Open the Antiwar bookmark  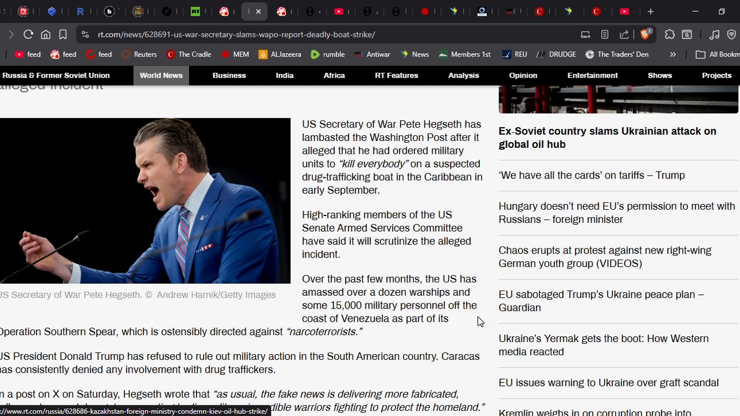click(x=372, y=54)
